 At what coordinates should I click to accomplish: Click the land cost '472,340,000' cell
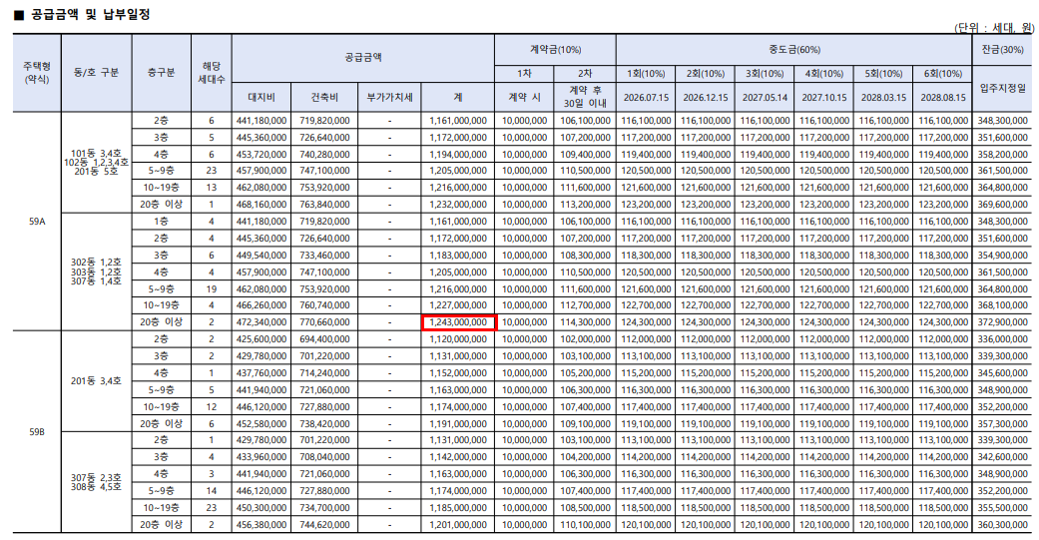[261, 322]
